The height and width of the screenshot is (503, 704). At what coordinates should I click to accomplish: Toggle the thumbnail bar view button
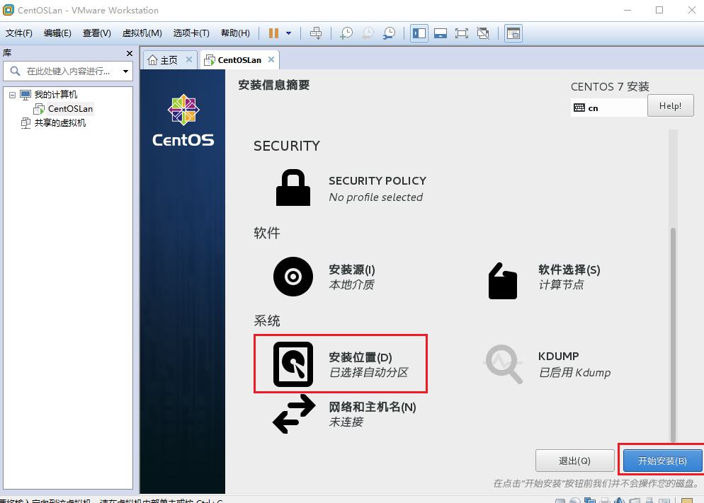(x=441, y=33)
